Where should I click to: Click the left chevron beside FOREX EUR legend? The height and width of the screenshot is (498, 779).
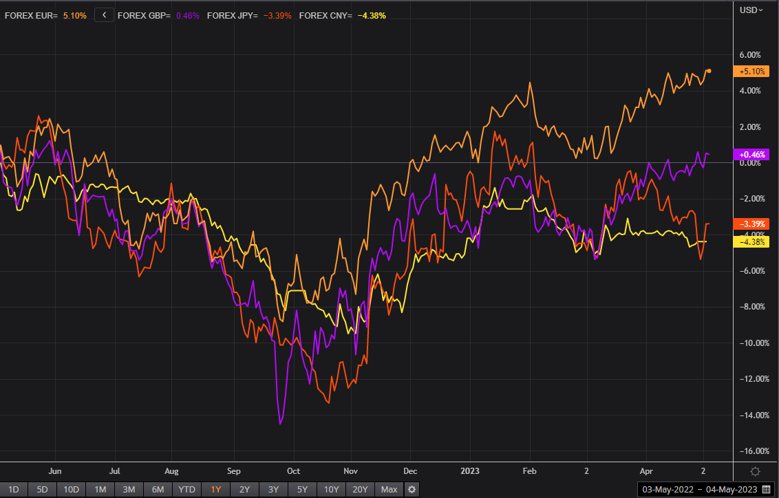(104, 14)
